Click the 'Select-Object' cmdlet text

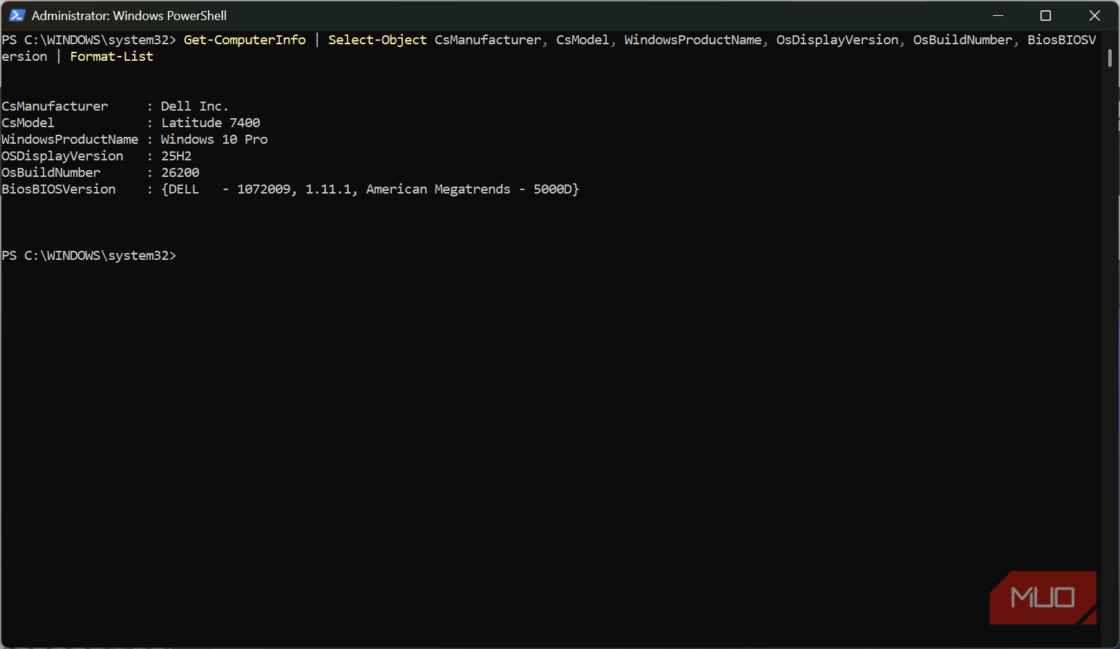point(377,40)
